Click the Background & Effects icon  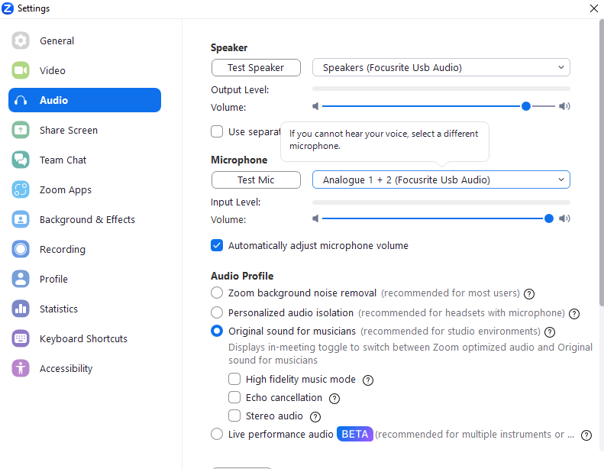click(x=21, y=220)
